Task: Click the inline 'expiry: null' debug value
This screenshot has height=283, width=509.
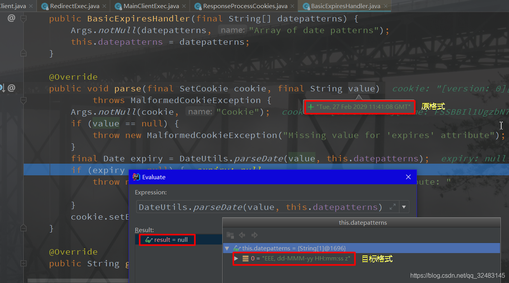Action: (x=473, y=159)
